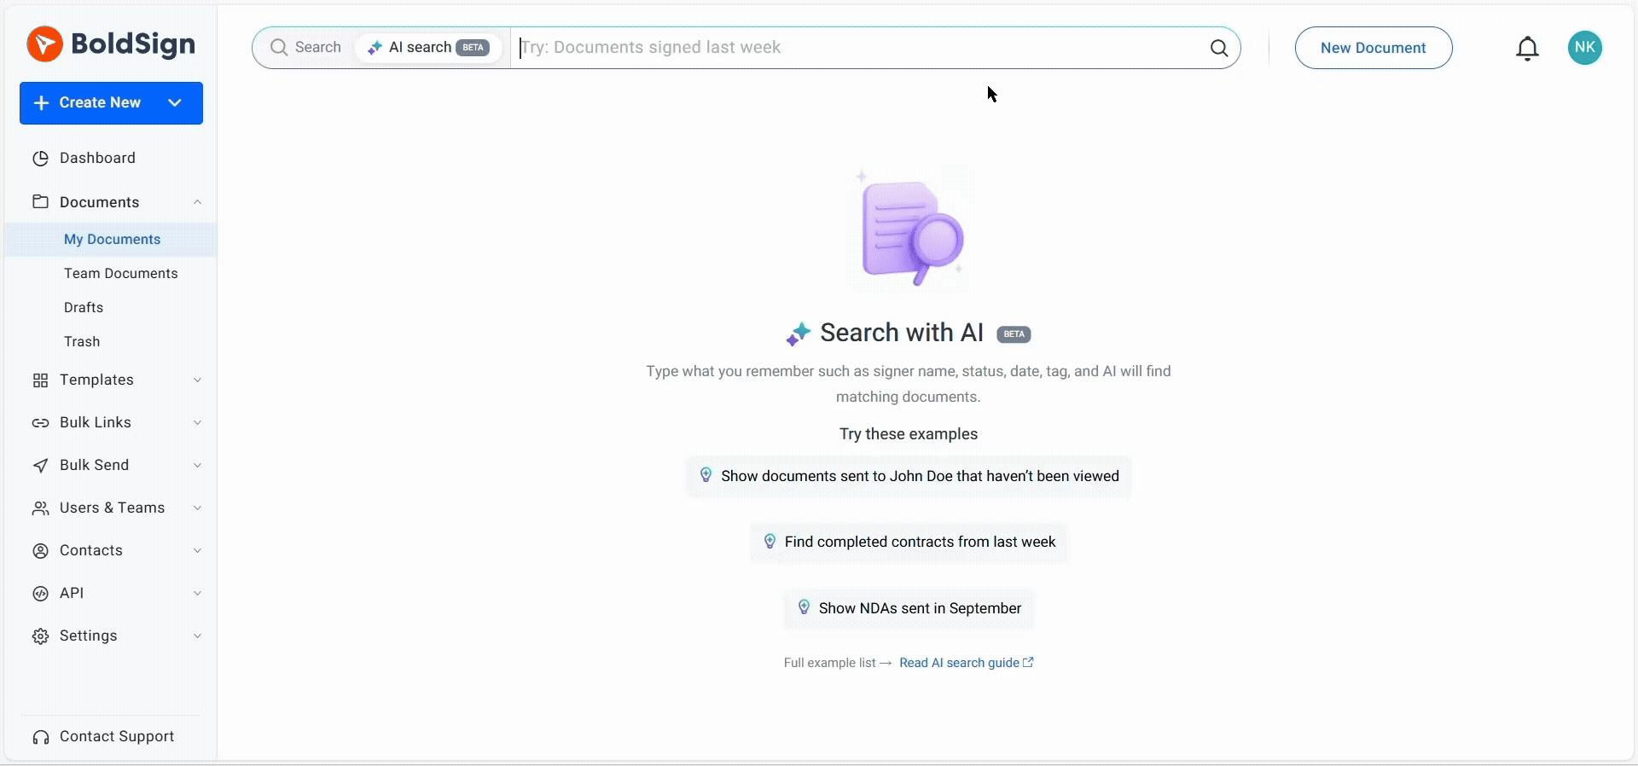Switch to standard Search mode

pos(305,48)
